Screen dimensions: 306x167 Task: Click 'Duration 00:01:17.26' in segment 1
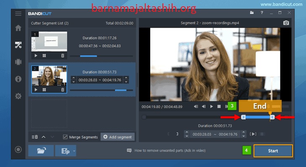pyautogui.click(x=99, y=38)
